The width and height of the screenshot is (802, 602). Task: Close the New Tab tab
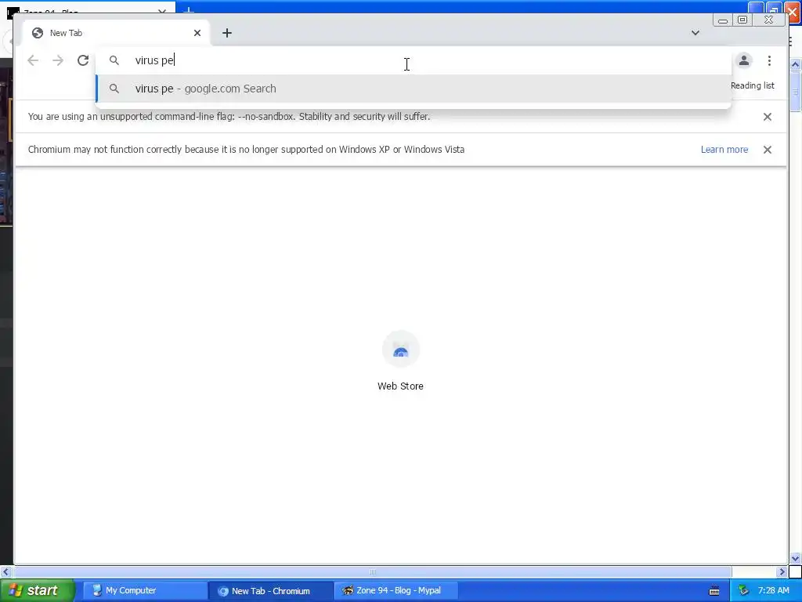pyautogui.click(x=197, y=33)
